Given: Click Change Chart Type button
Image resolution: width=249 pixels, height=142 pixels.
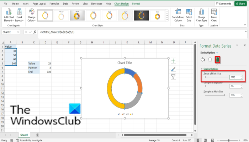Looking at the screenshot, I should click(201, 15).
